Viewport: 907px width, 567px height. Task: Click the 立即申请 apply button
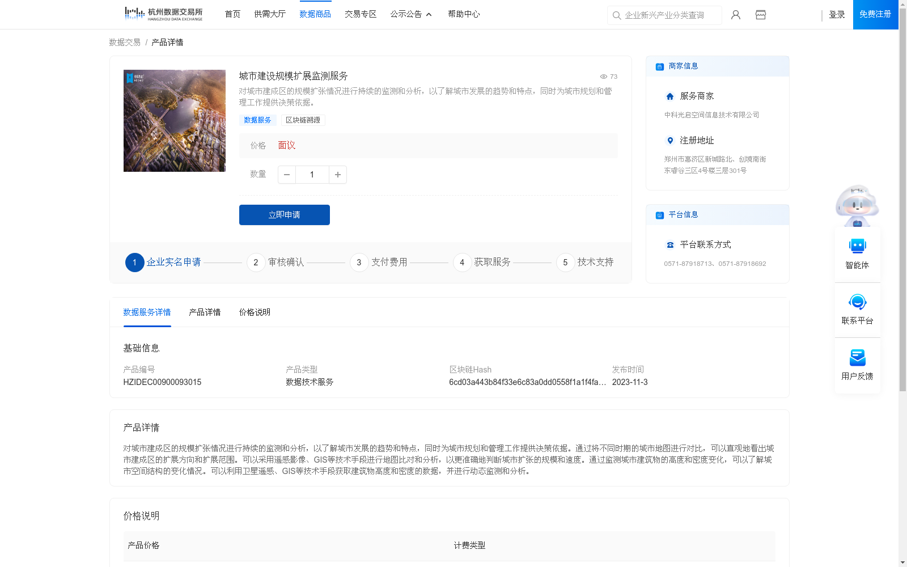coord(284,214)
